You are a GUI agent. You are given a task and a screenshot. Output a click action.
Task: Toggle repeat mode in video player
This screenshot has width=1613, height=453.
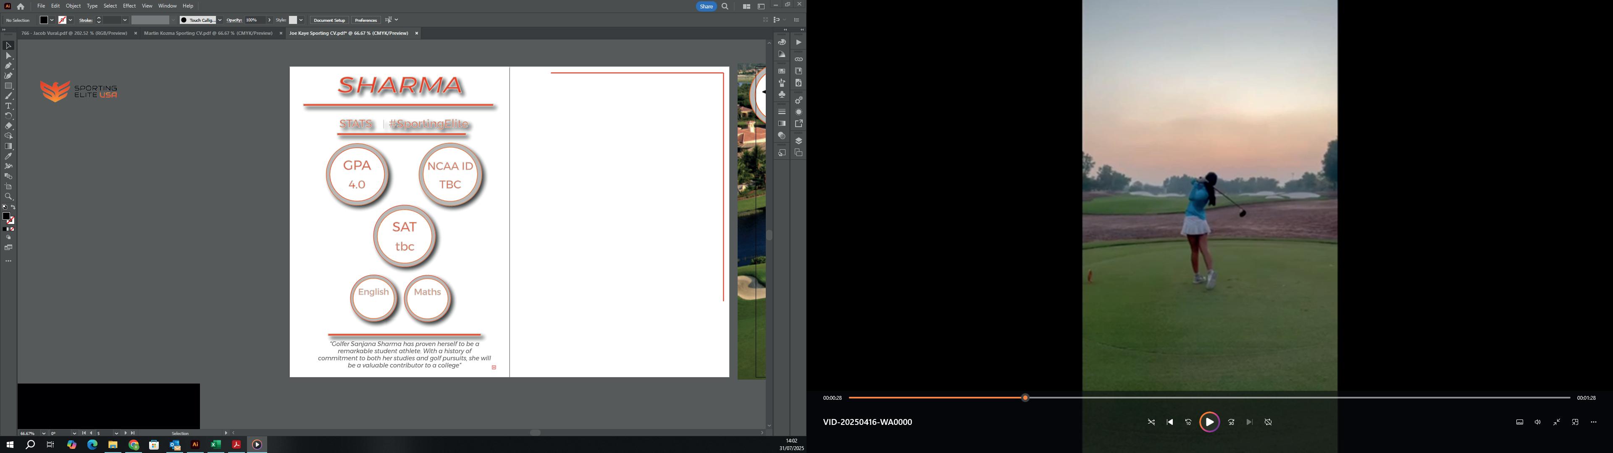point(1268,422)
